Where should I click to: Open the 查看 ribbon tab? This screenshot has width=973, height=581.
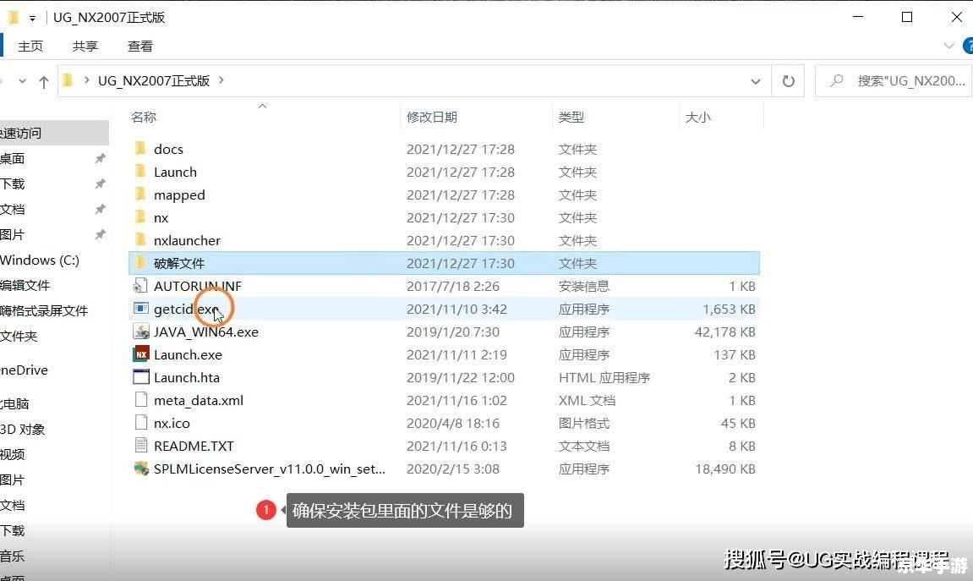pyautogui.click(x=139, y=46)
